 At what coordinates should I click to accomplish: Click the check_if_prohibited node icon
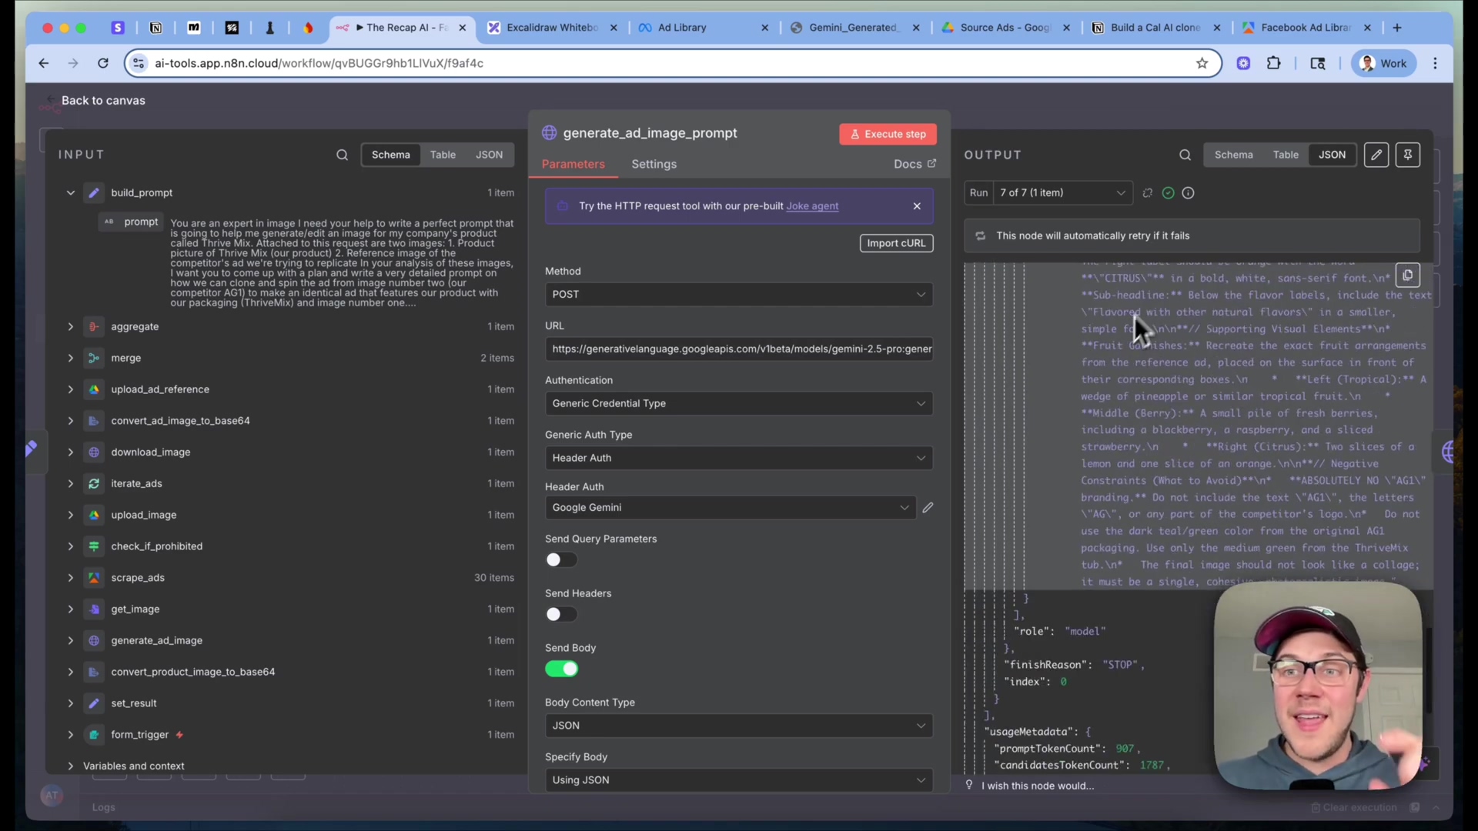94,546
